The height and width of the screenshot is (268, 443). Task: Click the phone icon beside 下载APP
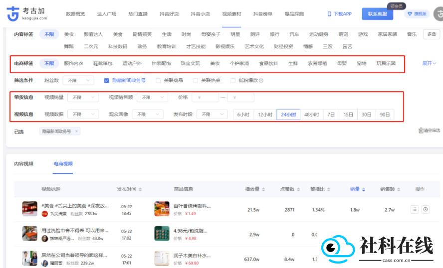[x=329, y=14]
